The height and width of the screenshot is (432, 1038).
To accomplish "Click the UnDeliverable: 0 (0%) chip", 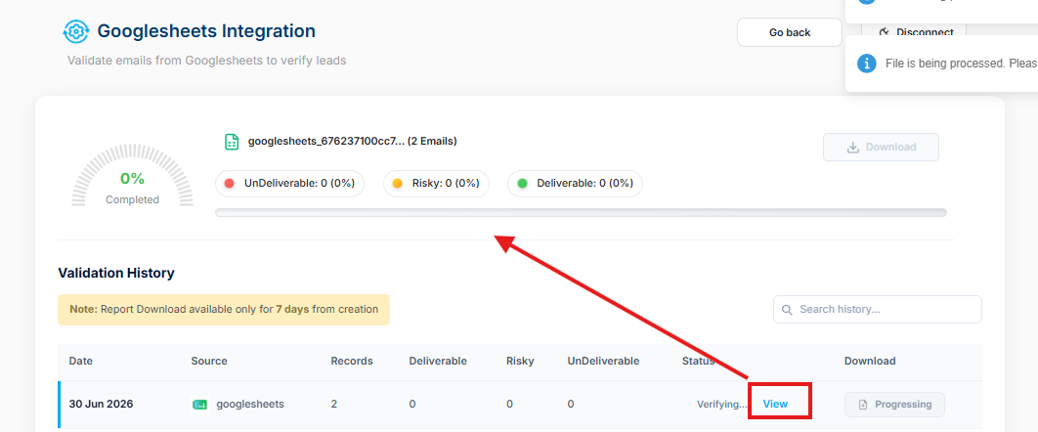I will 290,183.
